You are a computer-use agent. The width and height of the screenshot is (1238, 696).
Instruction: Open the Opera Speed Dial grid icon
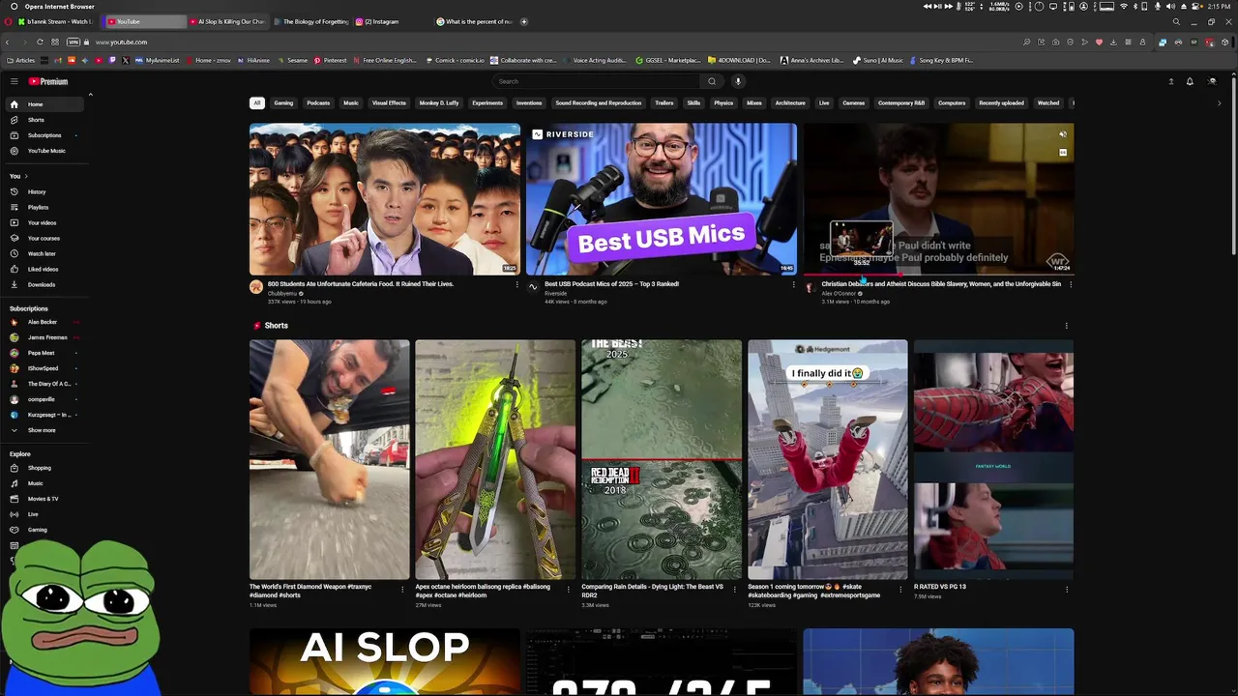(55, 42)
